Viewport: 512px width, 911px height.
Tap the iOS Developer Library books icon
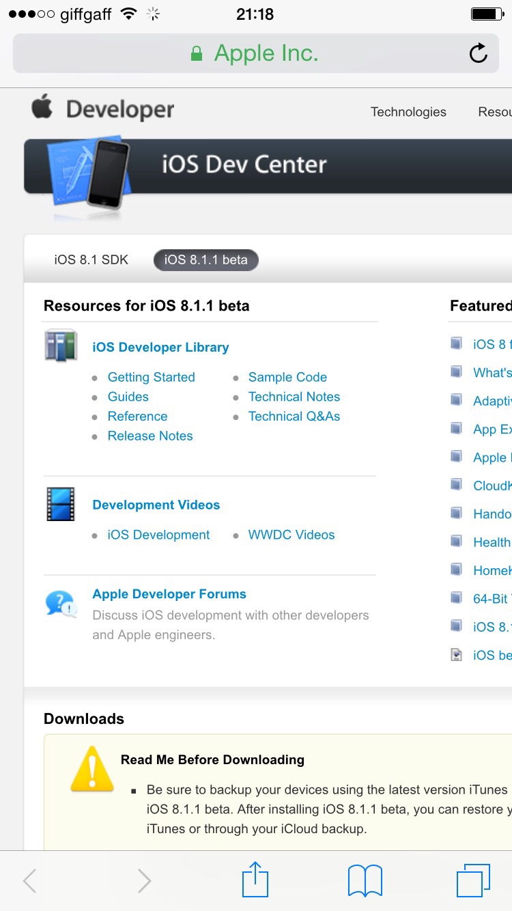[x=61, y=346]
